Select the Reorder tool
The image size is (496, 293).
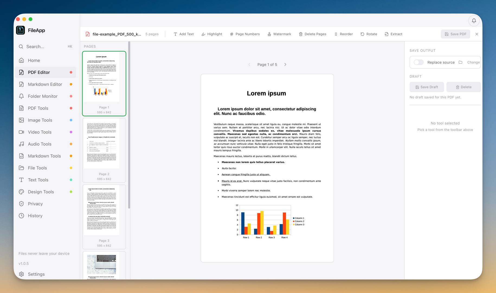343,34
